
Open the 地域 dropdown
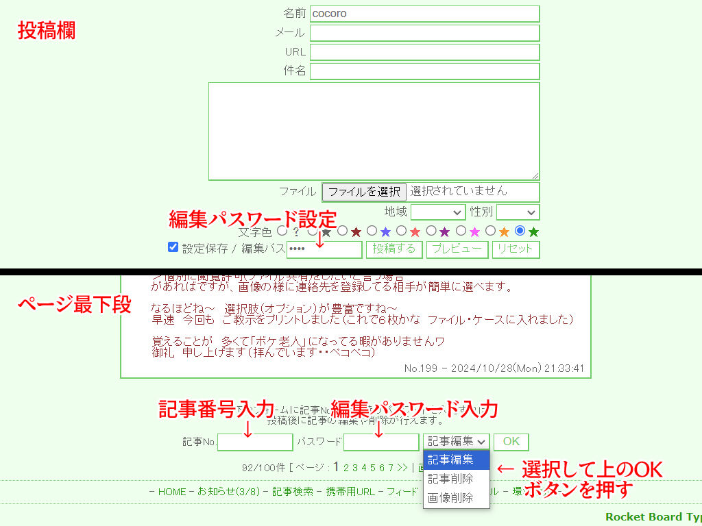coord(438,212)
